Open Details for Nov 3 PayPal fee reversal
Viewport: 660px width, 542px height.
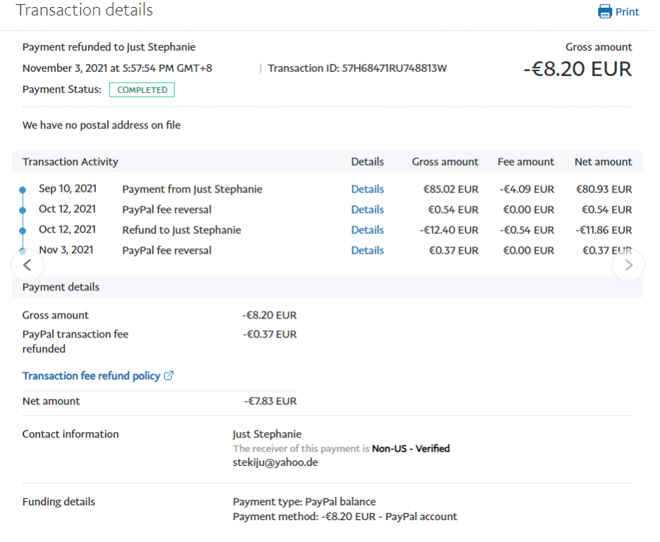(x=367, y=250)
